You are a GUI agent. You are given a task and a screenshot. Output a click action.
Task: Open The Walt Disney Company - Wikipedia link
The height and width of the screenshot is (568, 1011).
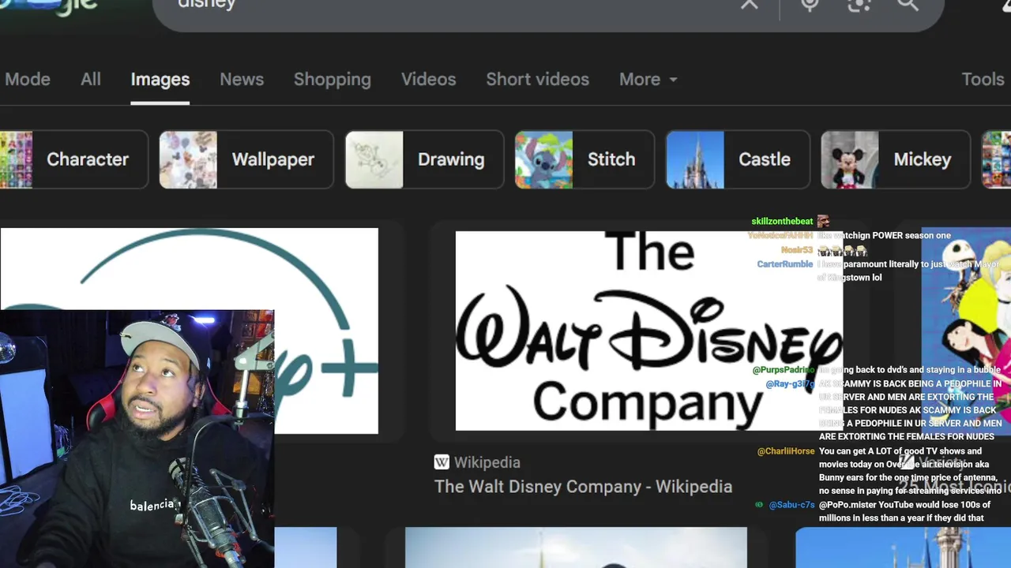pos(584,487)
